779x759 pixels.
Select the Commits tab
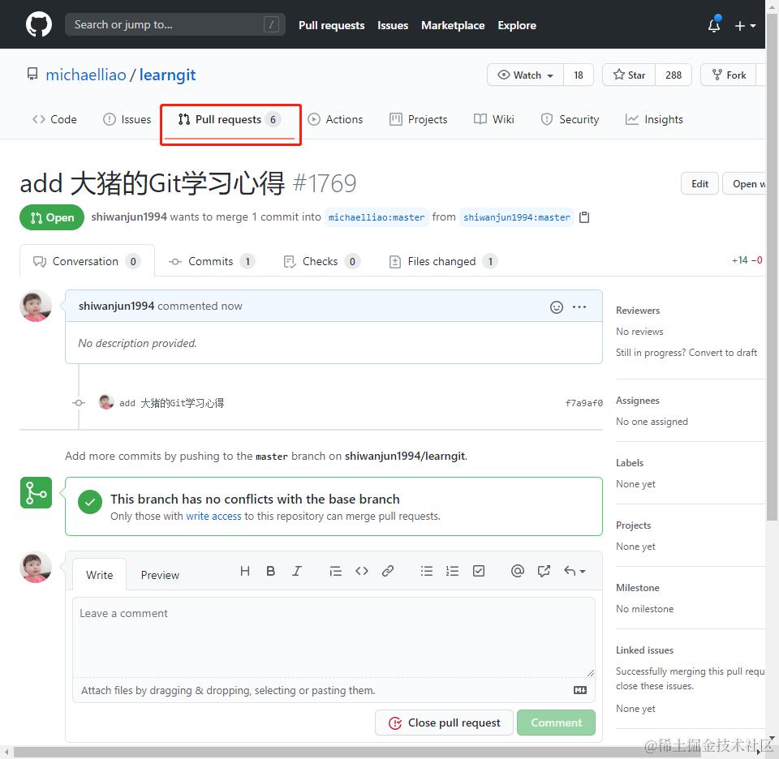(x=212, y=261)
